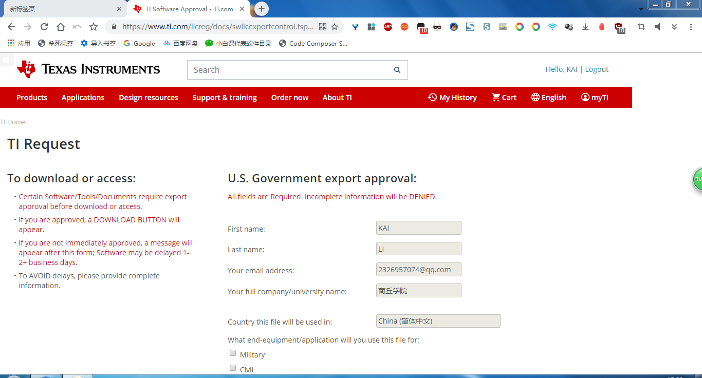702x378 pixels.
Task: Open the myTI account menu
Action: [595, 98]
